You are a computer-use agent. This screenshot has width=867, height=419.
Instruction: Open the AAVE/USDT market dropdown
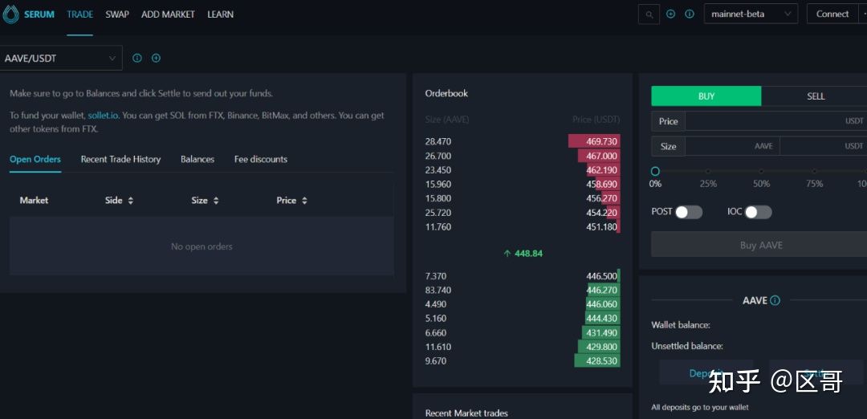(x=60, y=58)
